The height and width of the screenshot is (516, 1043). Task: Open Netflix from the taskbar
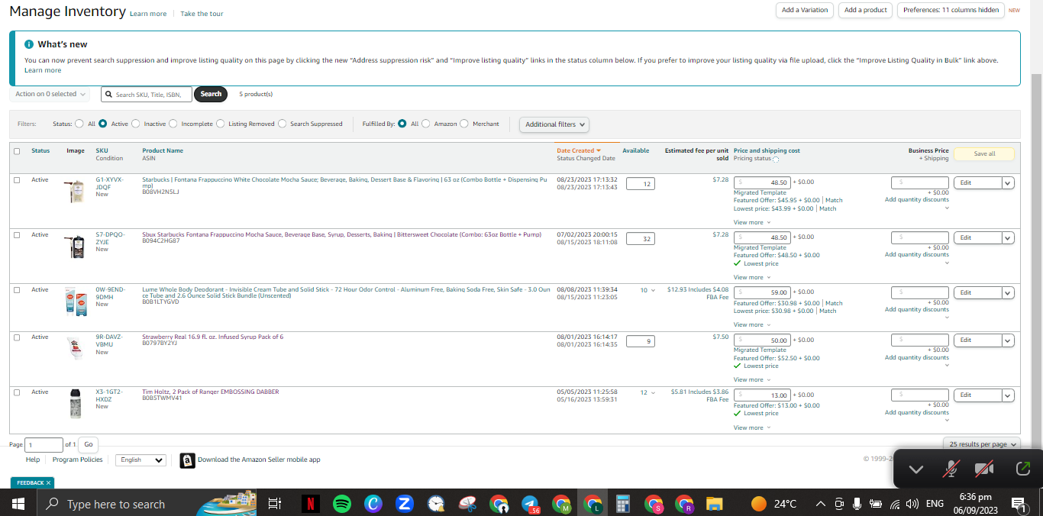[311, 504]
